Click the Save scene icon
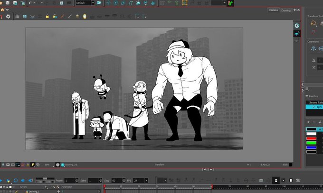323x193 pixels. pyautogui.click(x=8, y=3)
